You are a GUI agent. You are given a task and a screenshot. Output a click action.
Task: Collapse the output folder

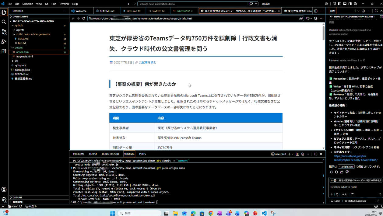[39, 47]
